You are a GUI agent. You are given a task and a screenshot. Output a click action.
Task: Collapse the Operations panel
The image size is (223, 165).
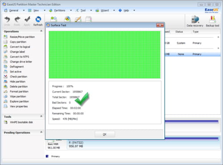pyautogui.click(x=41, y=31)
